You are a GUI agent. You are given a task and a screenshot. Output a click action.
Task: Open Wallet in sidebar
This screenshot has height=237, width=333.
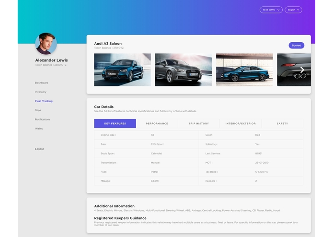39,129
